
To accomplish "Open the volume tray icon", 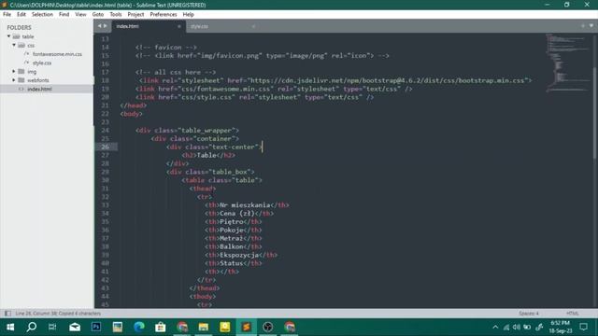I will (517, 327).
